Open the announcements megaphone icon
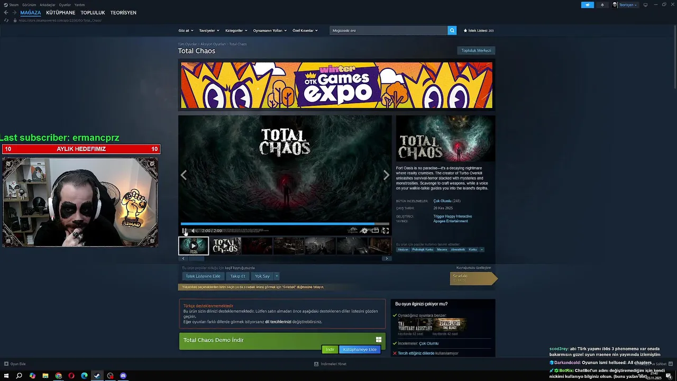This screenshot has height=381, width=677. [588, 5]
